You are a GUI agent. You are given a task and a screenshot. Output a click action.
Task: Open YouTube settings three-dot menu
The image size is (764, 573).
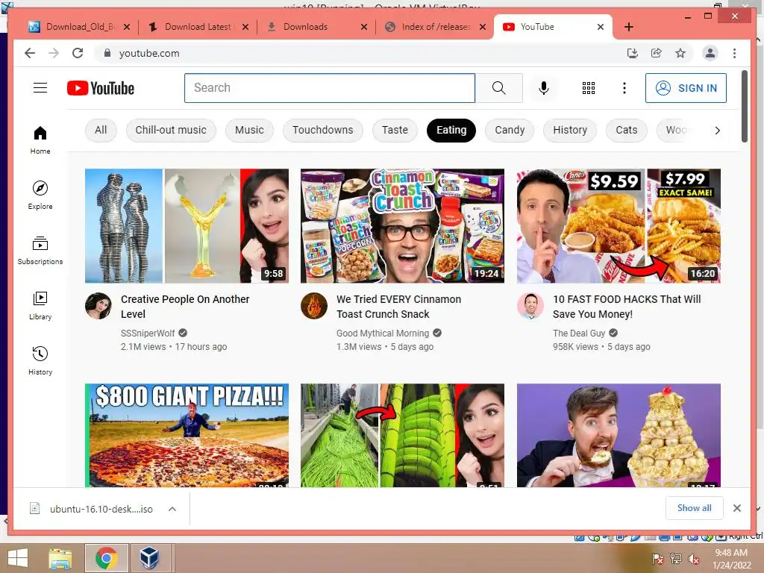coord(624,88)
